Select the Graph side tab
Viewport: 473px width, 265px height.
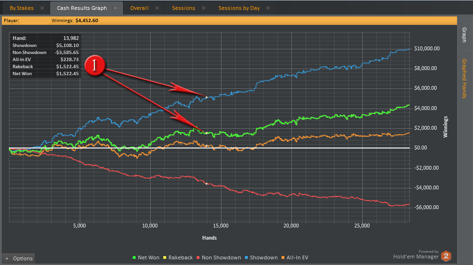pos(464,36)
